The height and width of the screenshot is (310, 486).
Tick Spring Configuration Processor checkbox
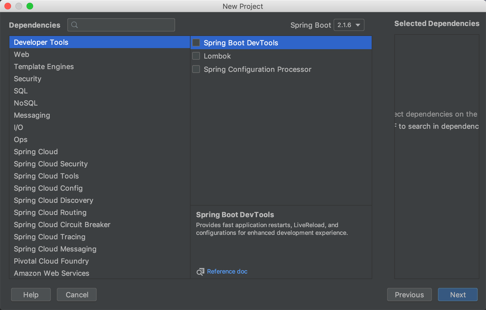(x=196, y=69)
